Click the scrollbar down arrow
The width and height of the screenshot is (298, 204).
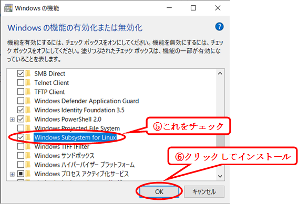tap(220, 176)
